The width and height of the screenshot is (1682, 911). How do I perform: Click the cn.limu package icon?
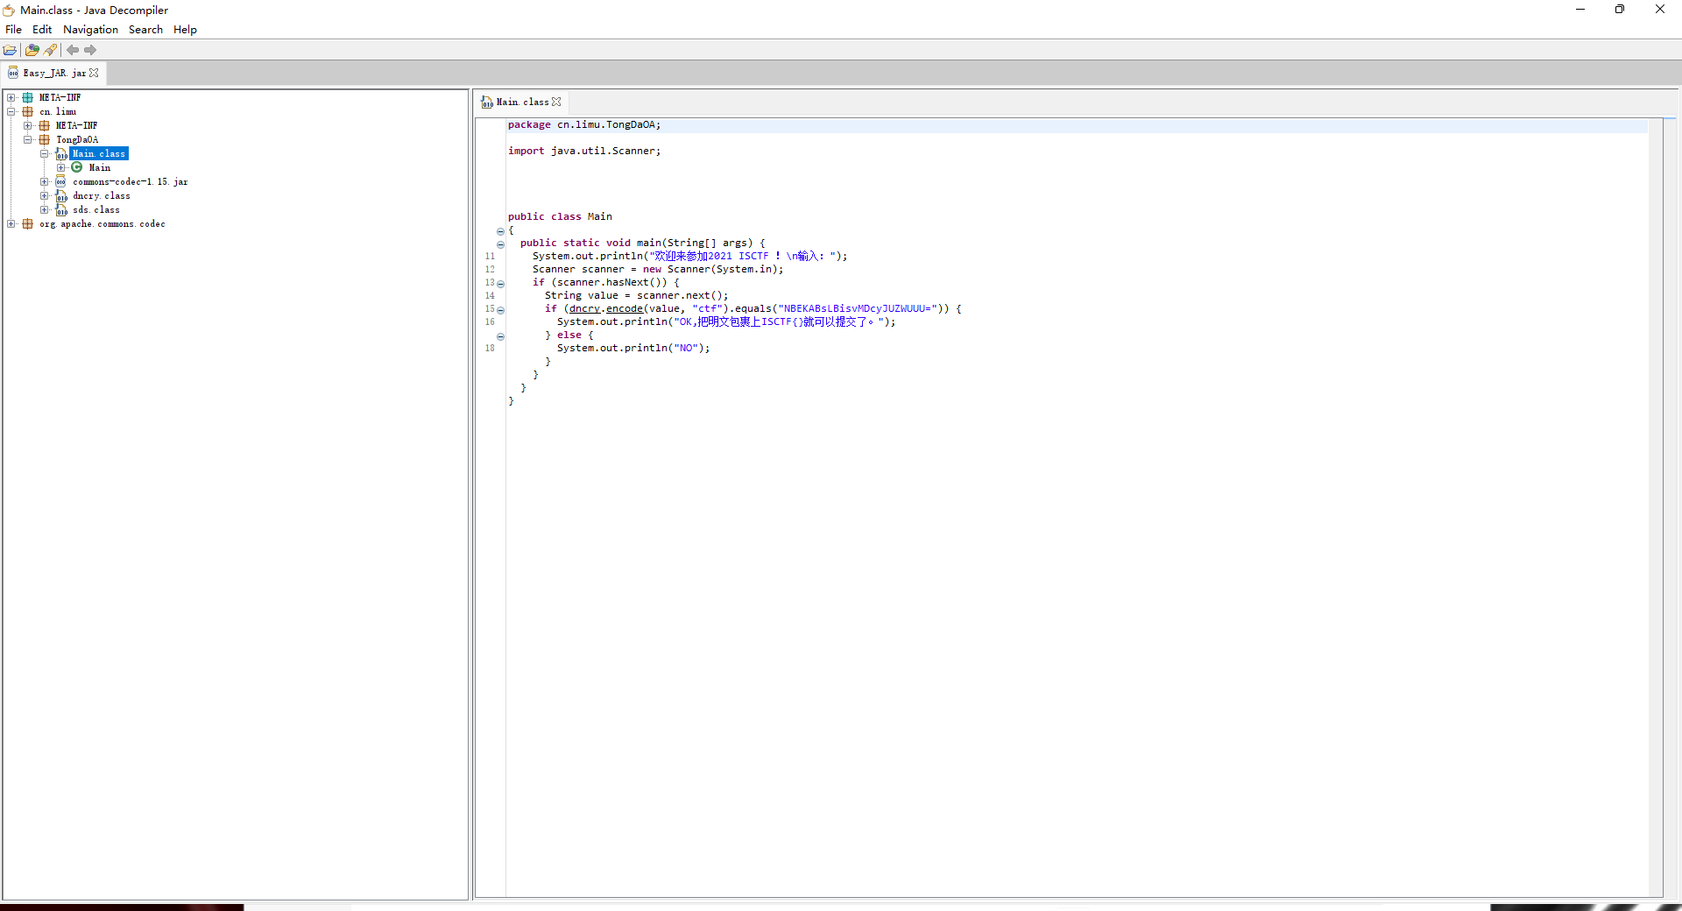coord(28,111)
